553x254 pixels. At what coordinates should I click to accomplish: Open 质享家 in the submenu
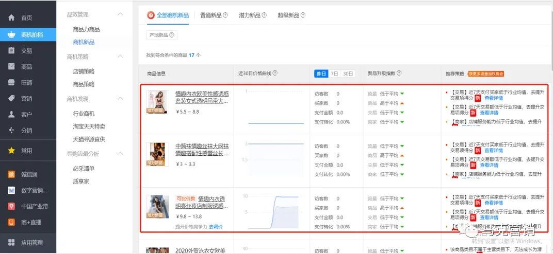pyautogui.click(x=81, y=182)
